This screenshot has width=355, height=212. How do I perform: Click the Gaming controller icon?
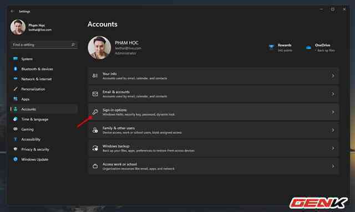[x=16, y=129]
